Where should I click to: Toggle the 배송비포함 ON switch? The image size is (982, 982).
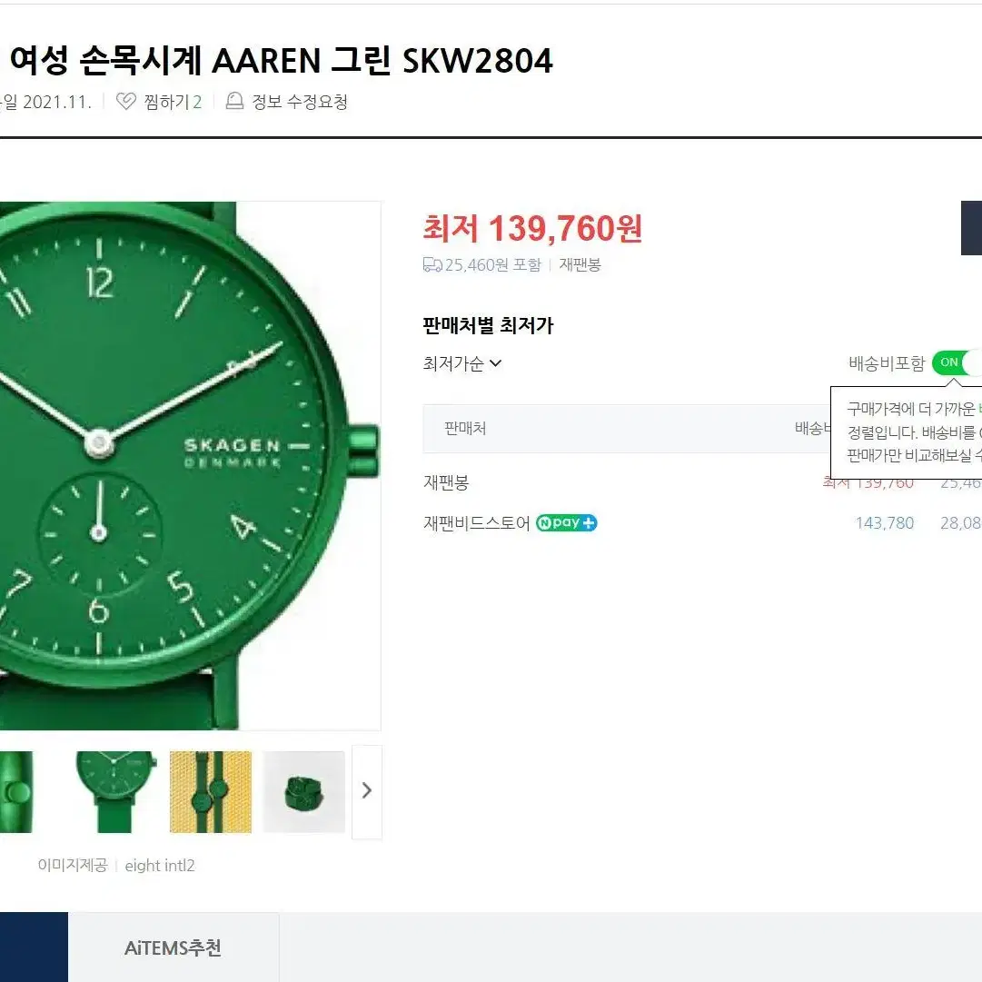coord(957,362)
